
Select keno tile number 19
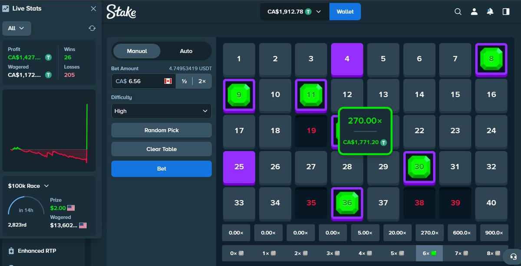click(x=311, y=131)
